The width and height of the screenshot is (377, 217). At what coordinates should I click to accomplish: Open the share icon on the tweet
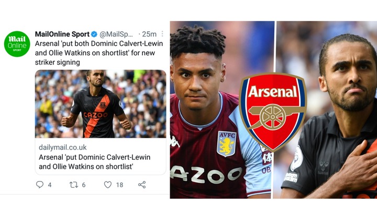[x=142, y=185]
